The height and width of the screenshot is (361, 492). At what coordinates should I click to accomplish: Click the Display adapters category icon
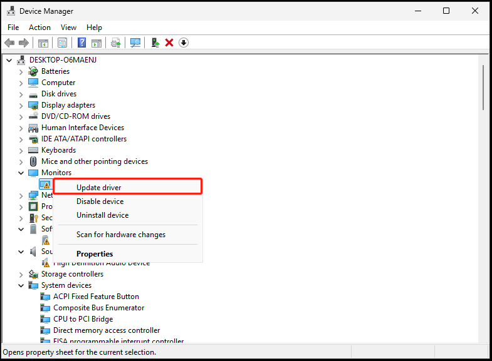click(x=33, y=105)
